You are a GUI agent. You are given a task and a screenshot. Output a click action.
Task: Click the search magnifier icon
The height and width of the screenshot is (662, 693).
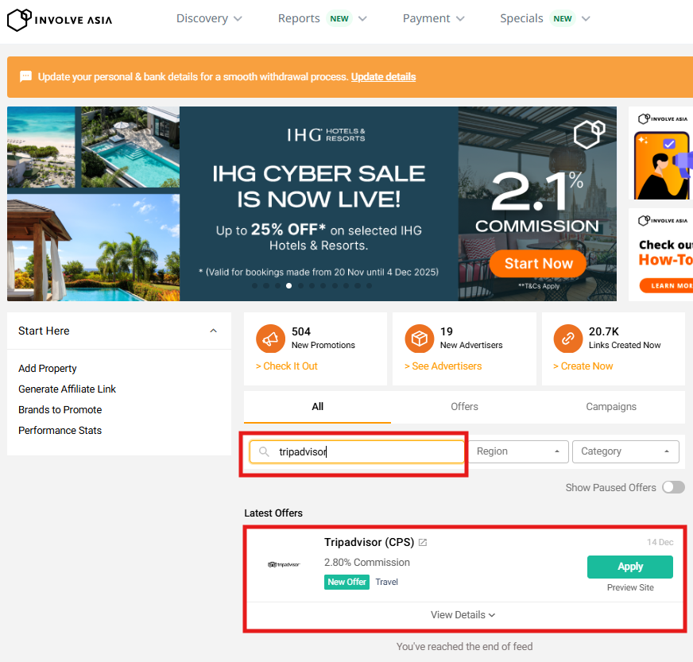click(x=265, y=451)
